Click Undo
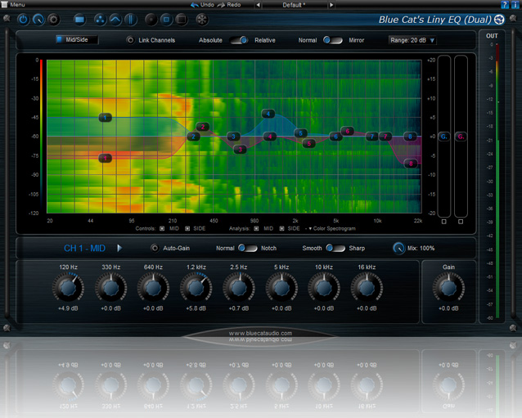This screenshot has height=418, width=522. [203, 5]
